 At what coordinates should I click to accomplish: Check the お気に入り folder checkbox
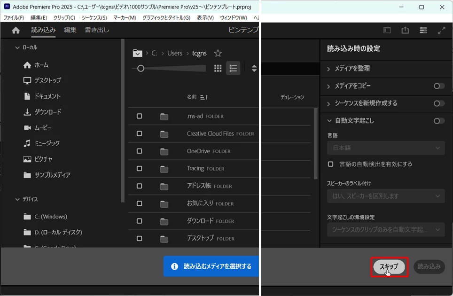[x=139, y=203]
